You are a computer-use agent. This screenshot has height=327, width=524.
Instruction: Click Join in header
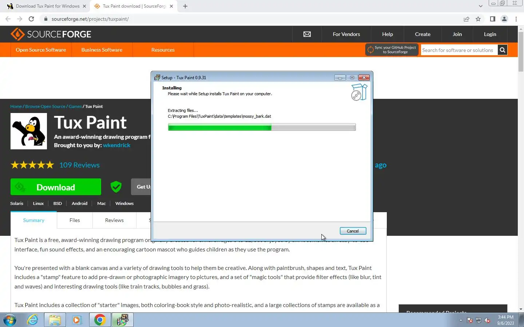pos(457,34)
